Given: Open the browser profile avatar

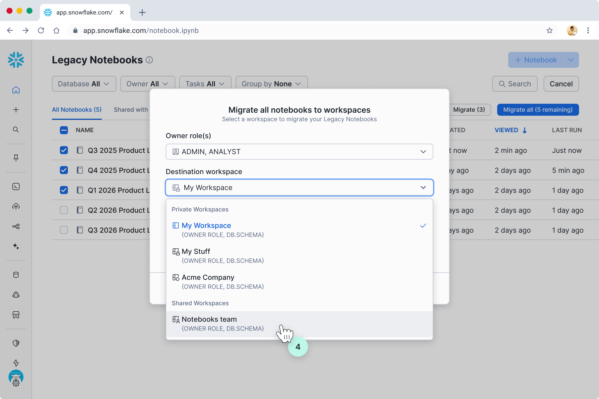Looking at the screenshot, I should [x=572, y=31].
